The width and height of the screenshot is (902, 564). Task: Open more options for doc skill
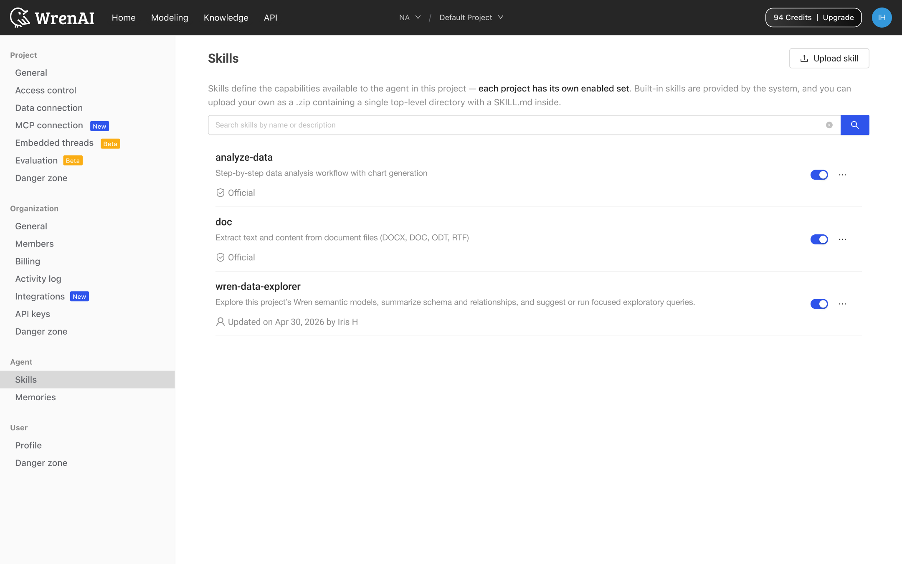click(x=842, y=239)
